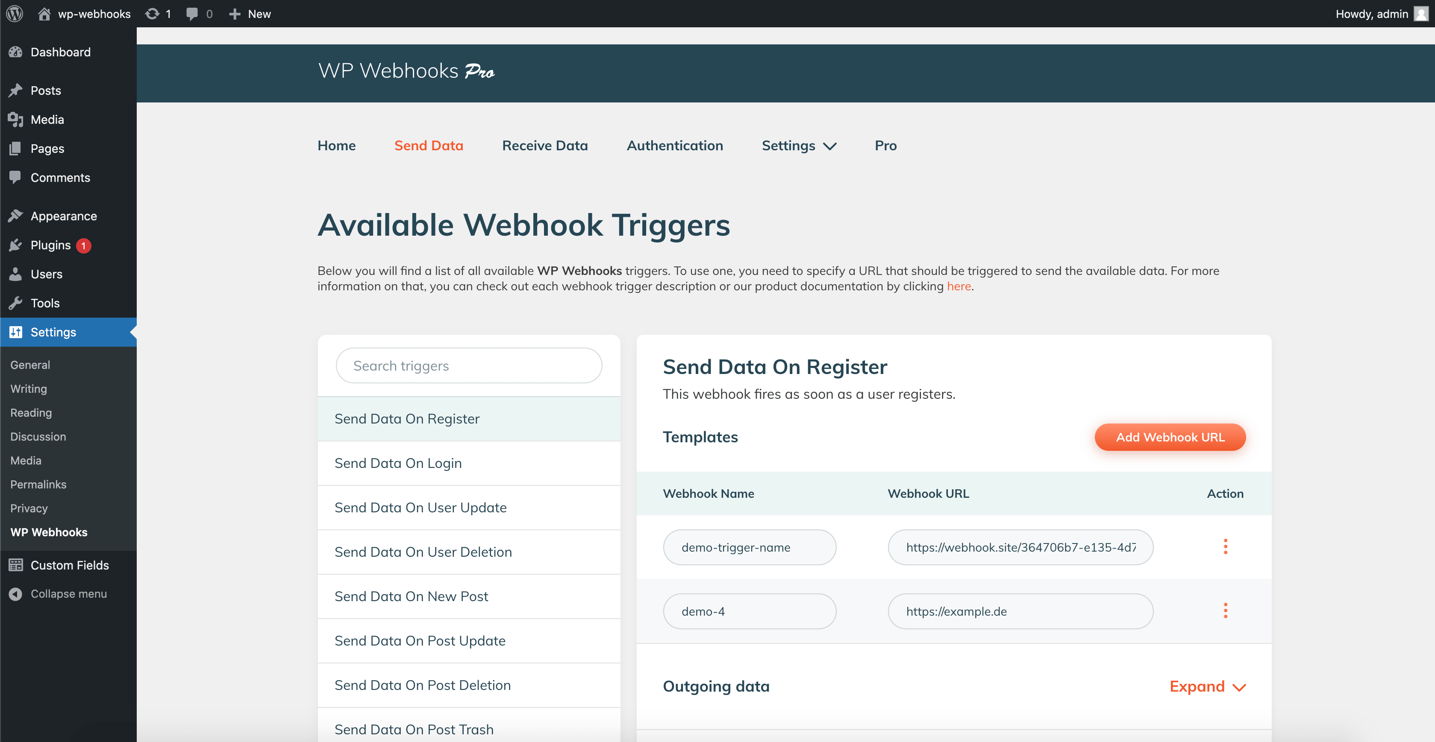Click the Settings sliders icon in sidebar
The width and height of the screenshot is (1435, 742).
click(x=15, y=332)
